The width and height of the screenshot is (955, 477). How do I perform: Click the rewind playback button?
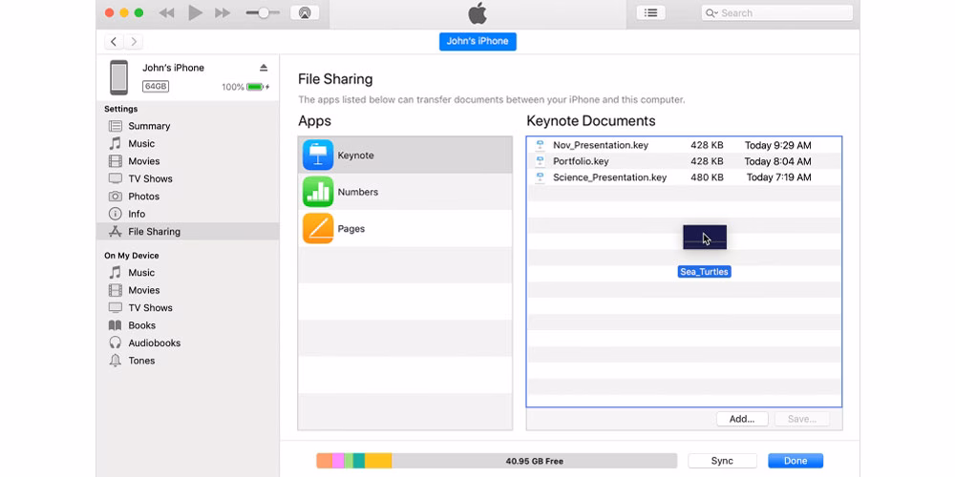click(166, 12)
